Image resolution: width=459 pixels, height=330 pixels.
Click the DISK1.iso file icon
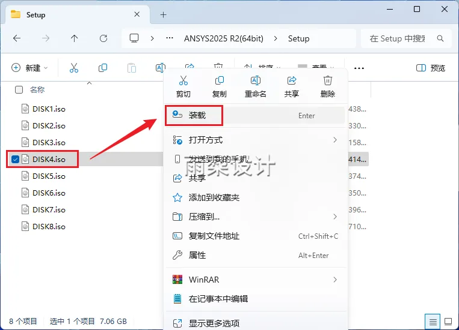[x=25, y=109]
